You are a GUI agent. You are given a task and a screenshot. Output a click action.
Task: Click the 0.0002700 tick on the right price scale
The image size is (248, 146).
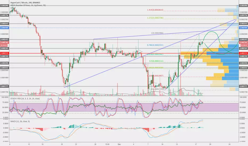(x=244, y=19)
